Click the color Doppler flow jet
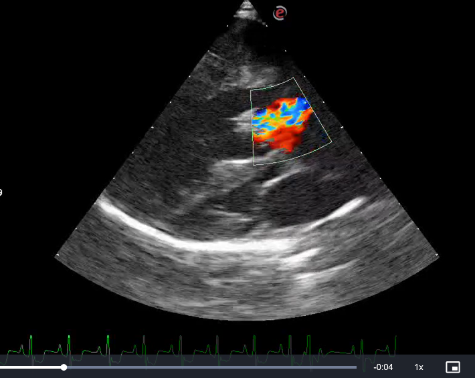 coord(281,124)
